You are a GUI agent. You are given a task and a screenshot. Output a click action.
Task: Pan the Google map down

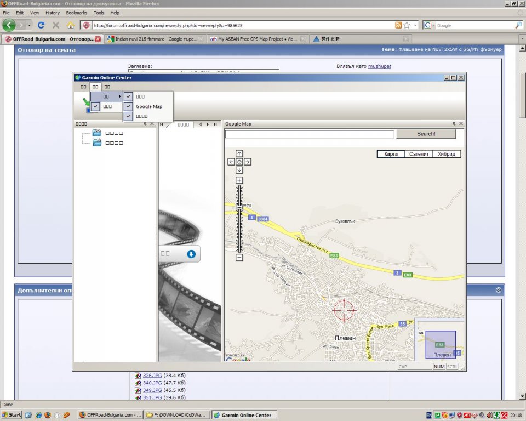point(239,170)
